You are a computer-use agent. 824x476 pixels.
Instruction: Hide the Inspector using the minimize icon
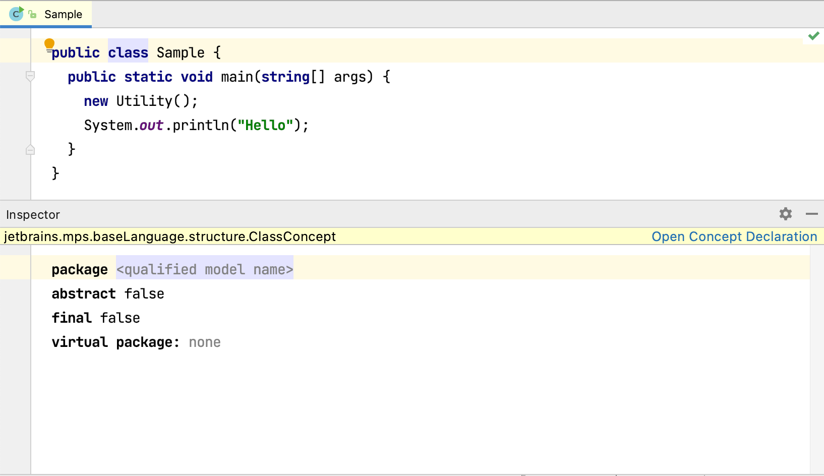(x=812, y=214)
